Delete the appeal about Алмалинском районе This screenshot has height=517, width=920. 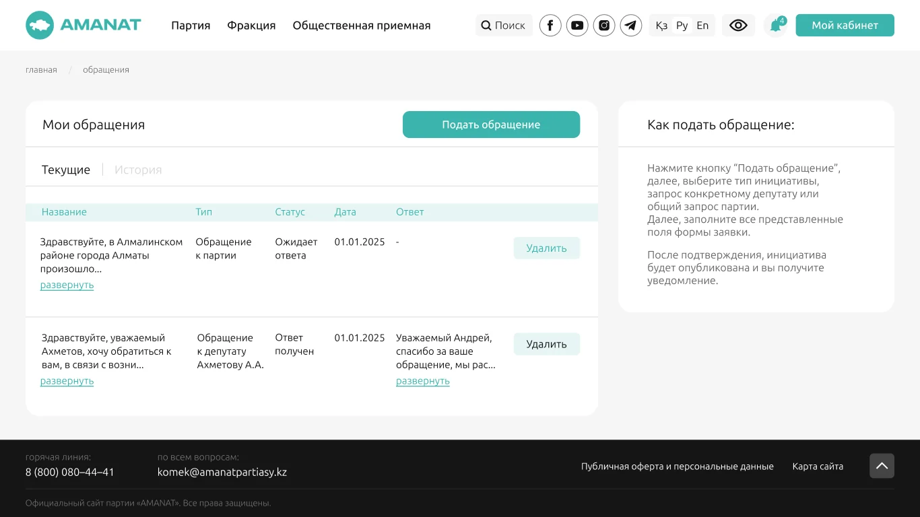546,248
